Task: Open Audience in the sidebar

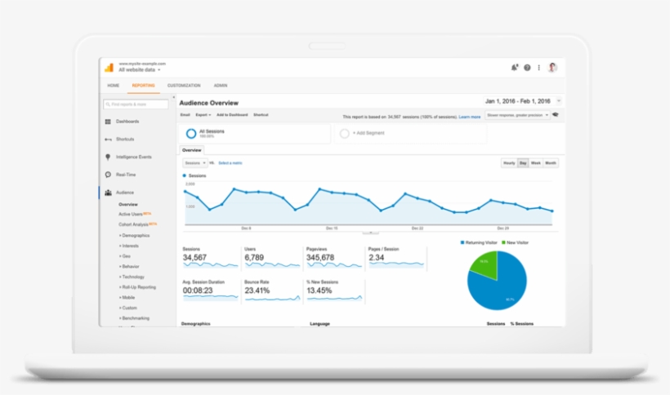Action: (x=125, y=193)
